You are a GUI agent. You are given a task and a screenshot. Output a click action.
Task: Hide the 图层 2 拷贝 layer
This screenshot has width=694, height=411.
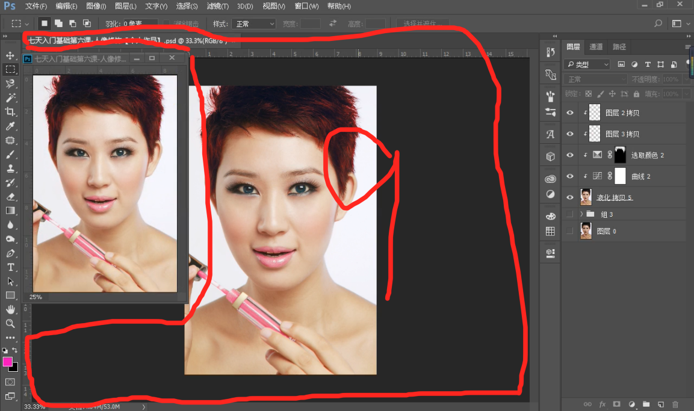569,113
